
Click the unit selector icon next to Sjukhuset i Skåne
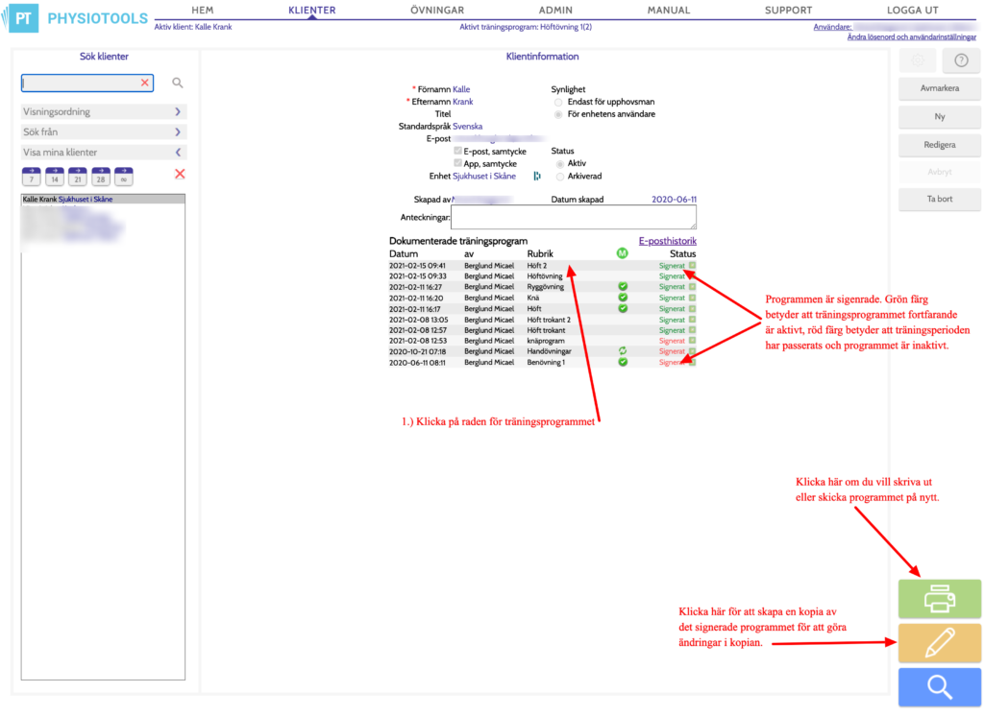point(536,177)
